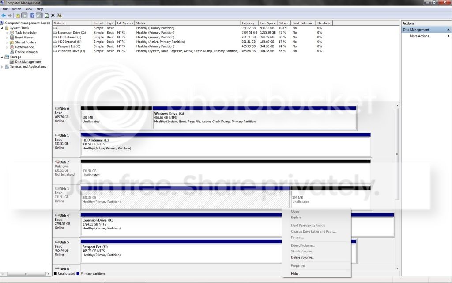Image resolution: width=452 pixels, height=283 pixels.
Task: Click the Services and Applications icon
Action: tap(7, 67)
